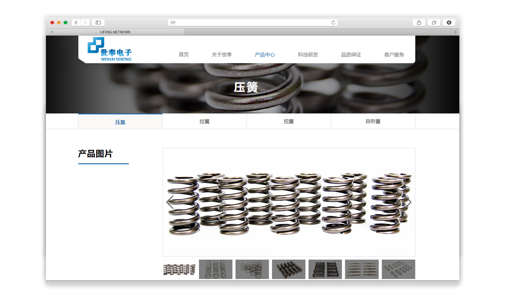Select the sixth thumbnail in the strip
Viewport: 510px width, 305px height.
[362, 269]
